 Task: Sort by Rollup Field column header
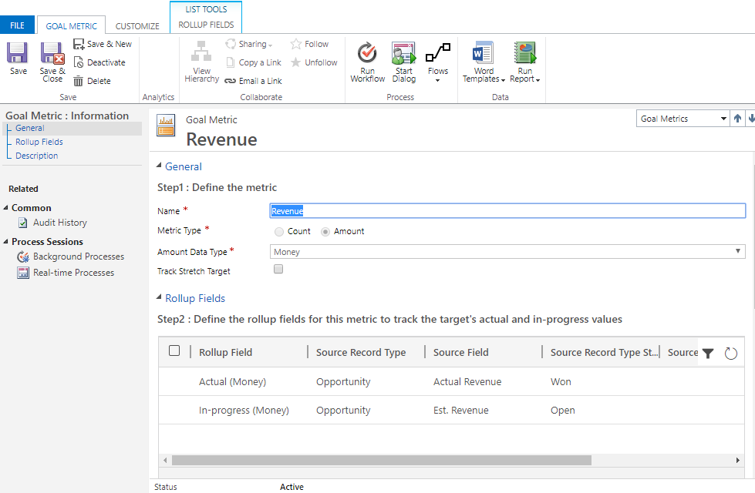(x=225, y=353)
